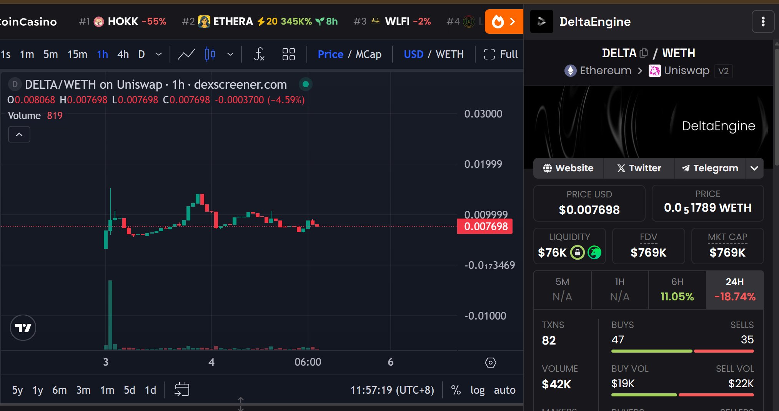Viewport: 779px width, 411px height.
Task: Open the token Website link
Action: click(568, 168)
